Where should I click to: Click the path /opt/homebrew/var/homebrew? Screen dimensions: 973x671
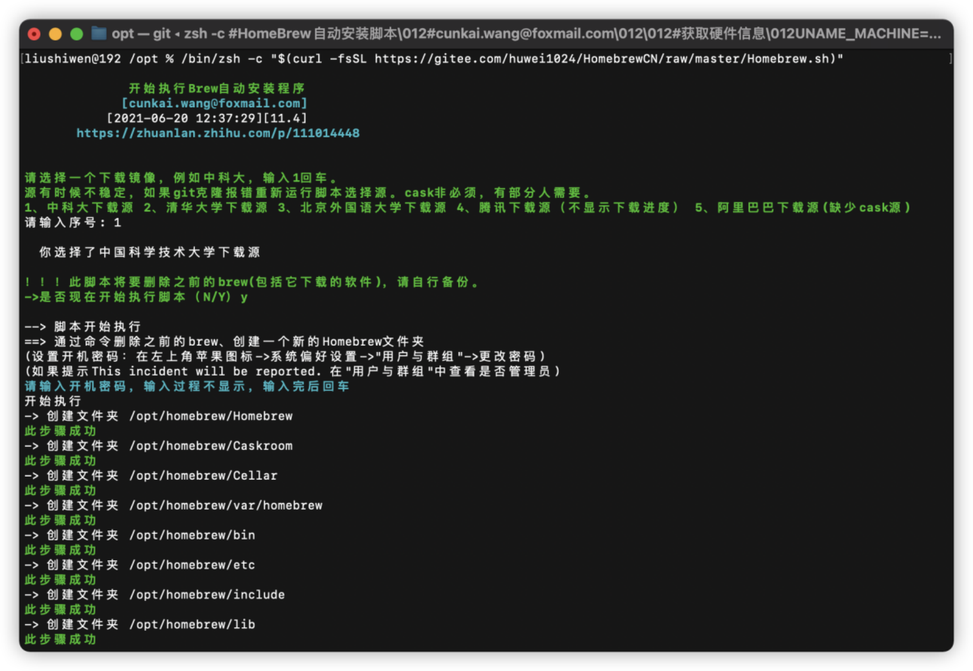click(226, 506)
